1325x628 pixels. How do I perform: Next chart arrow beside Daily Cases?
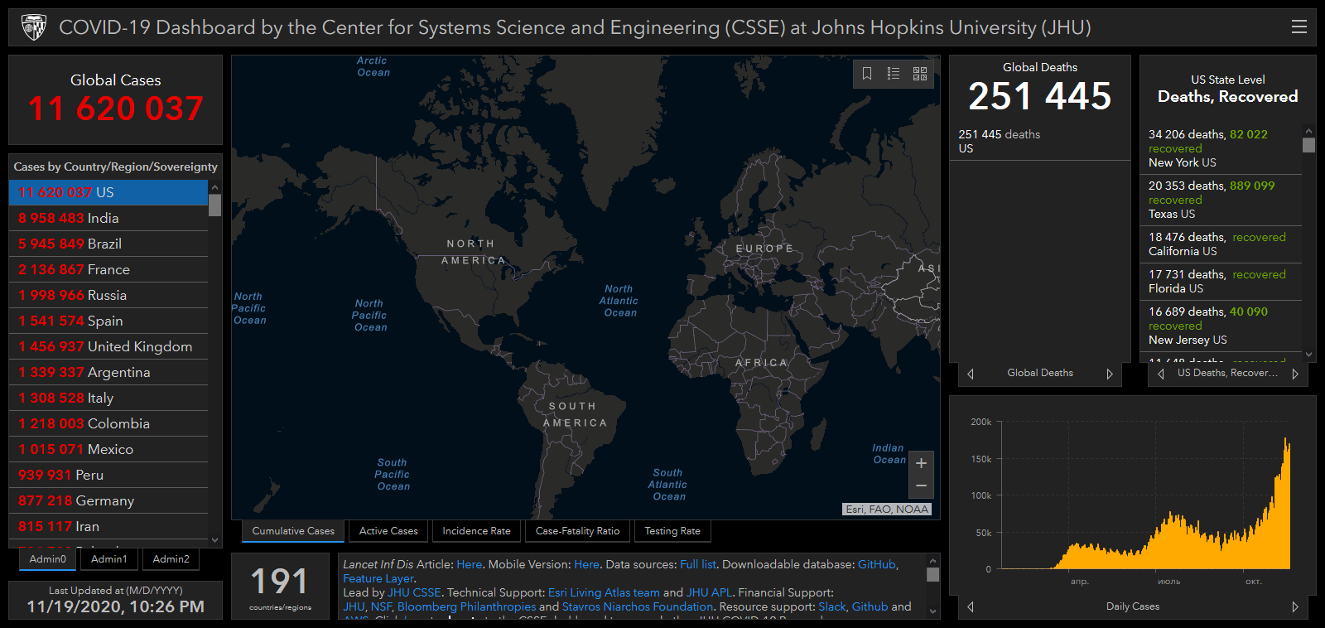click(x=1295, y=606)
